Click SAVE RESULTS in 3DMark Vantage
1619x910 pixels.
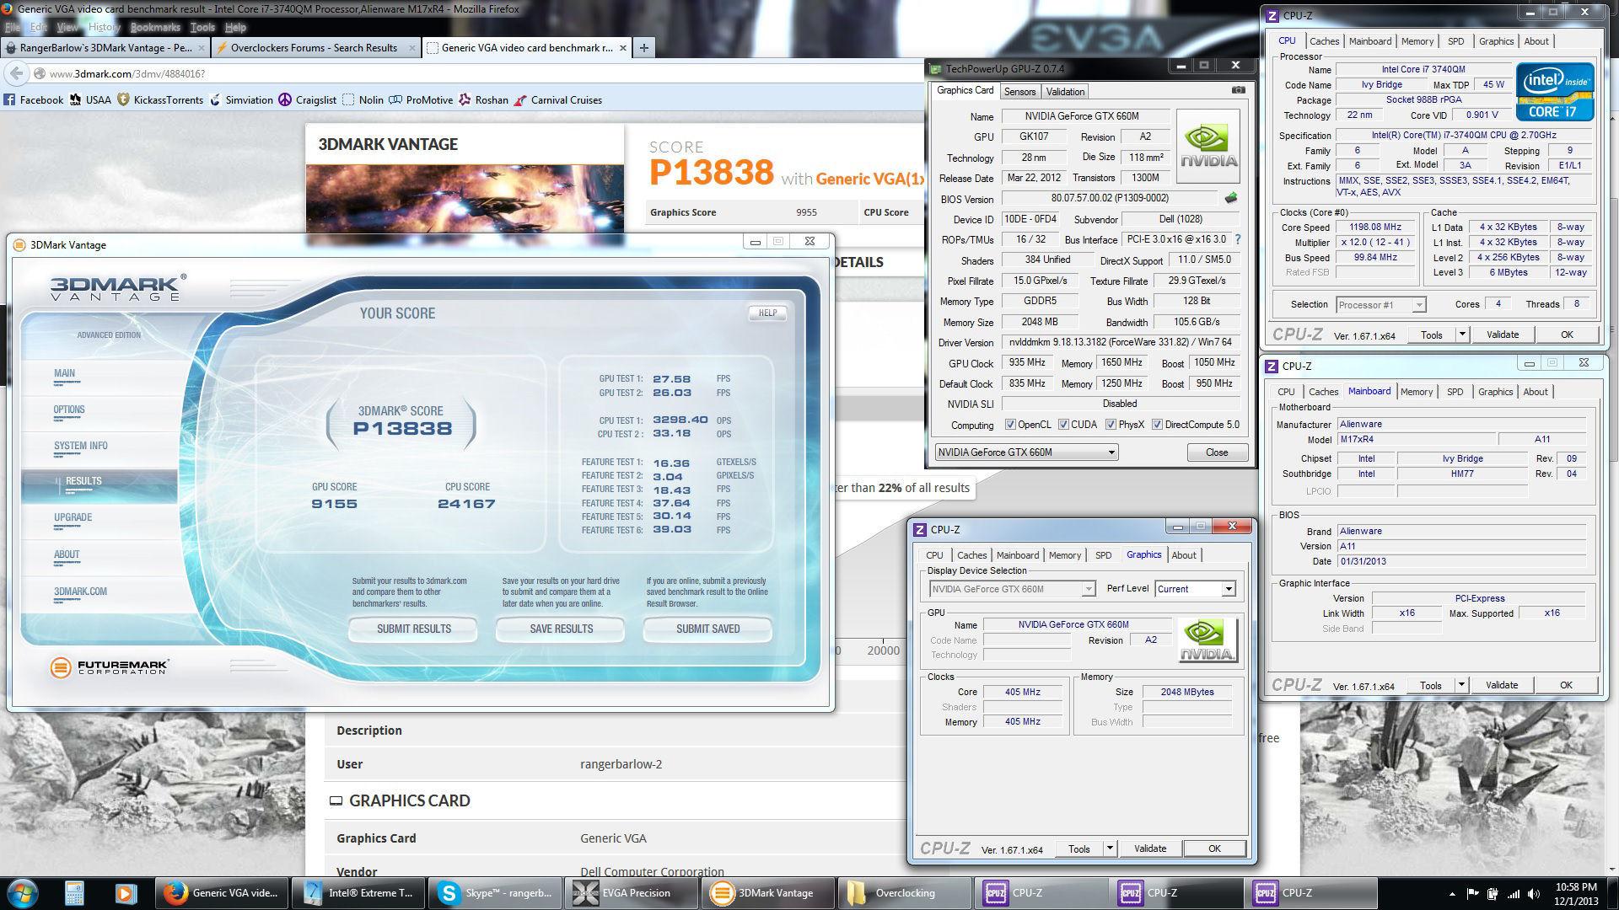pos(561,629)
